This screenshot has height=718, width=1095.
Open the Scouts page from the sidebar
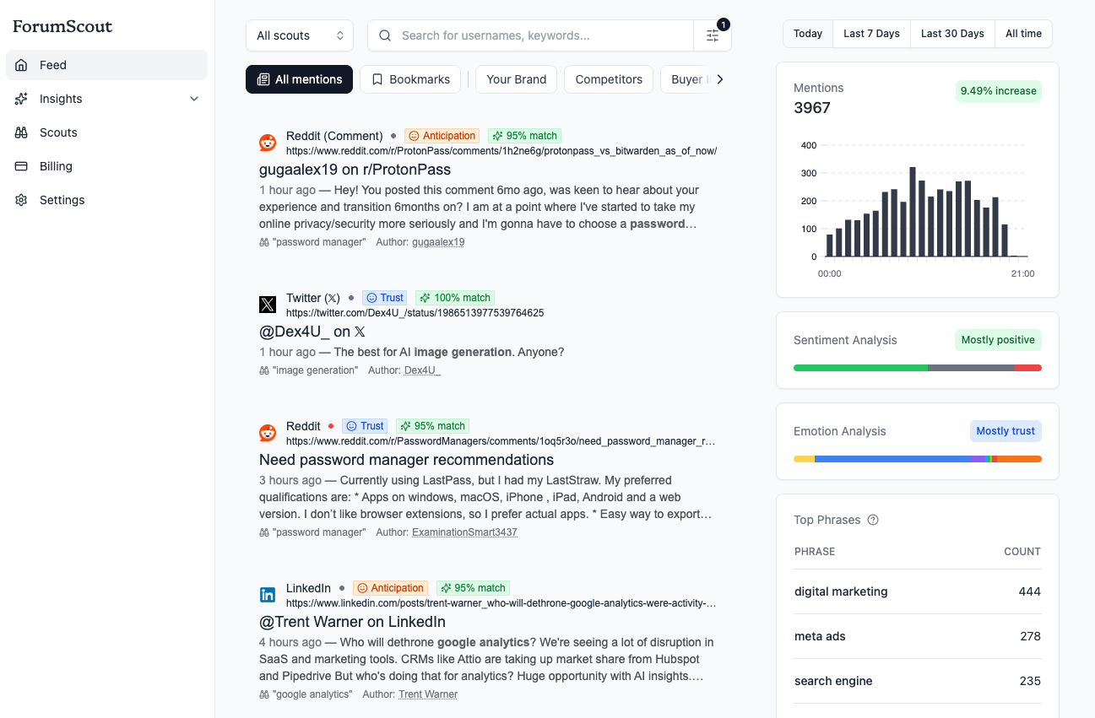point(20,132)
